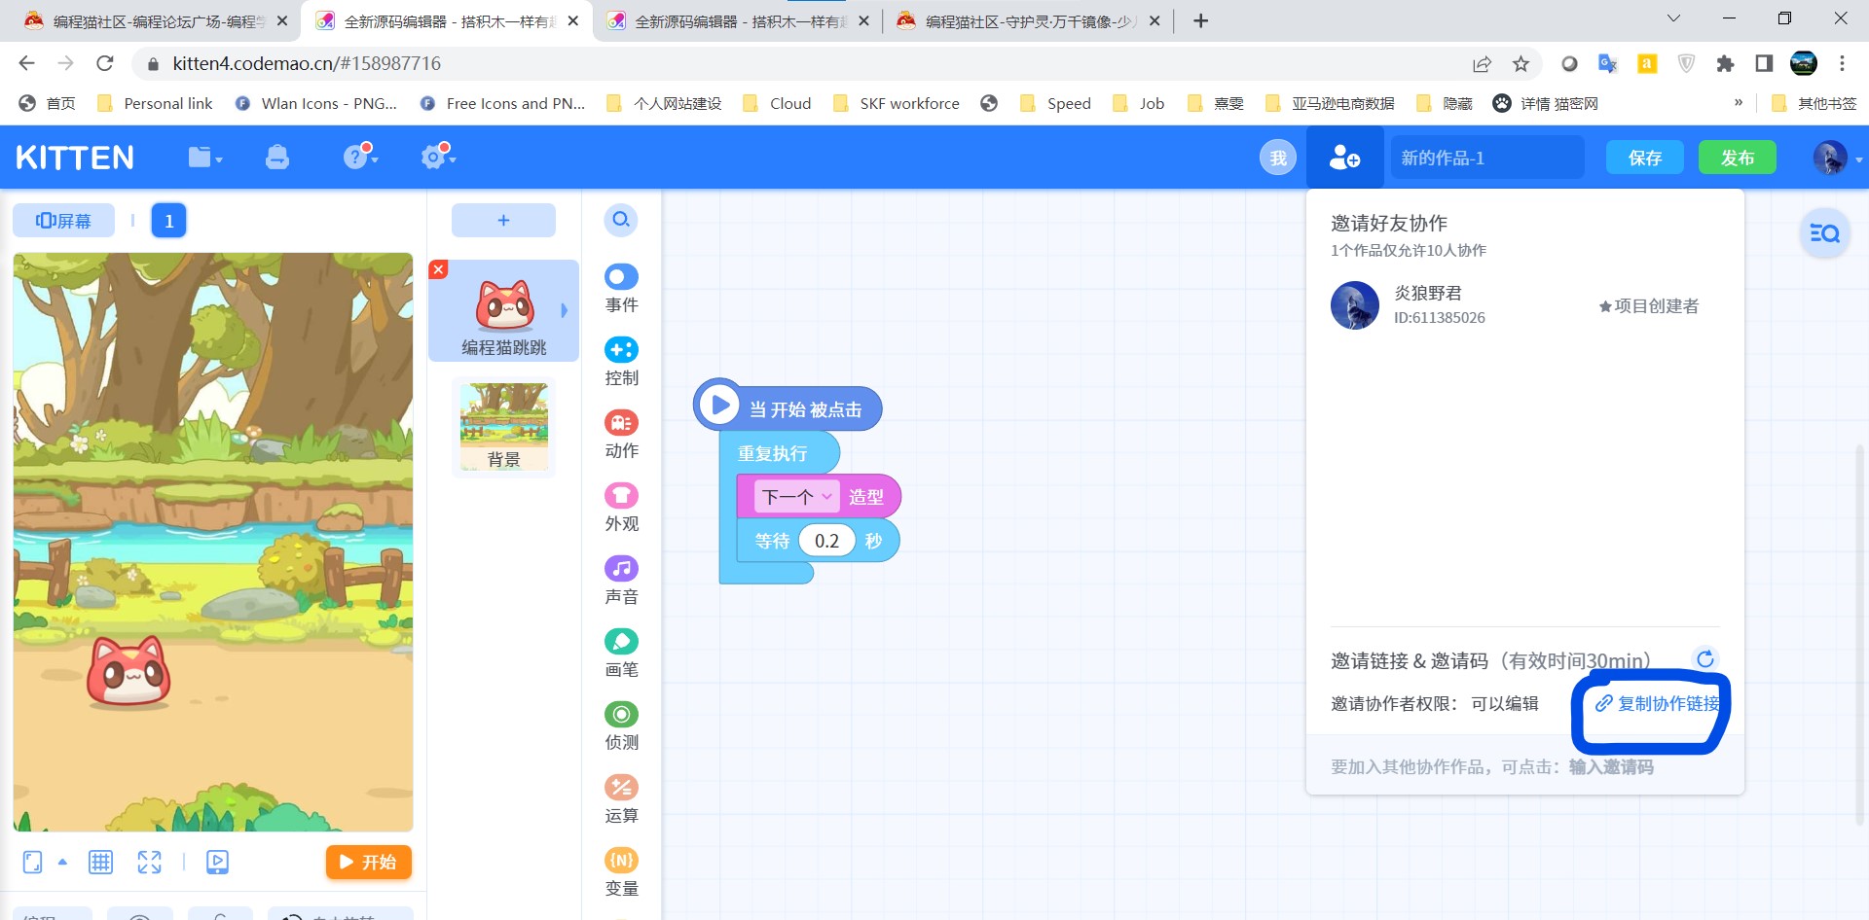Screen dimensions: 1869x920
Task: Select the 外观 block category
Action: (621, 508)
